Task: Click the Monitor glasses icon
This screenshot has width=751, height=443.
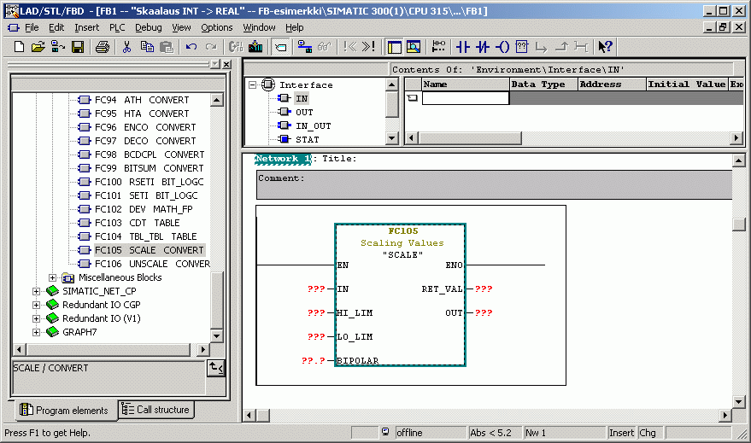Action: click(325, 47)
